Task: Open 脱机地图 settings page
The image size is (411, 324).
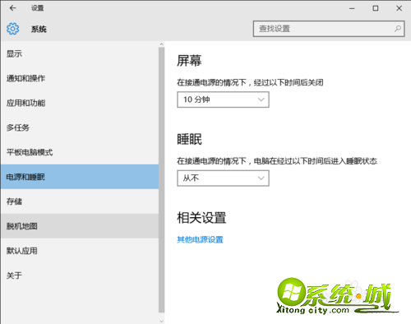Action: 80,226
